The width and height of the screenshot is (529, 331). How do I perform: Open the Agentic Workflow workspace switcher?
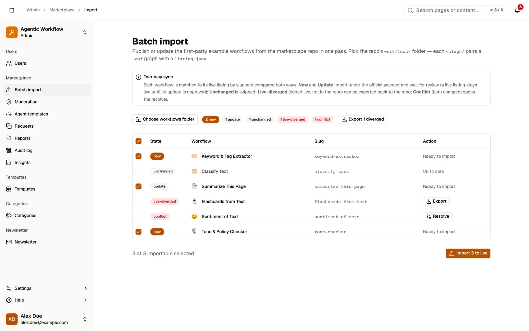(x=85, y=32)
